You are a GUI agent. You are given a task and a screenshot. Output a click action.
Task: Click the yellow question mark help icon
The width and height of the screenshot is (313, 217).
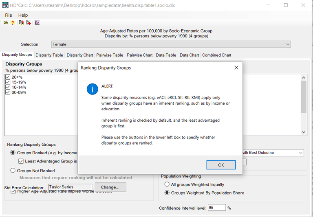point(13,23)
